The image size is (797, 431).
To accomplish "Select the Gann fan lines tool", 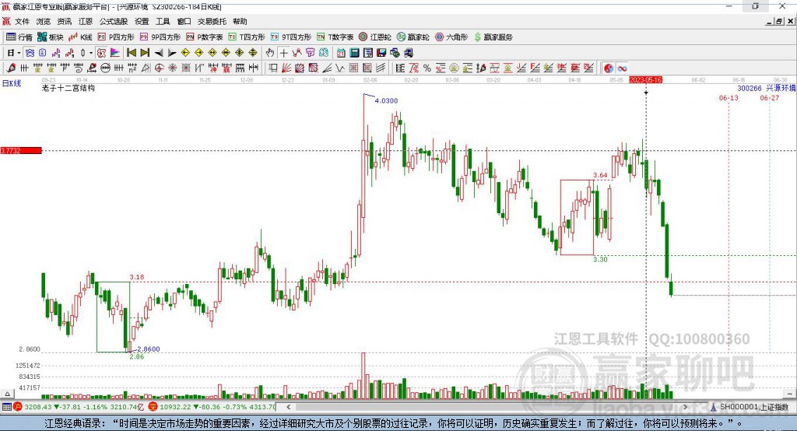I will point(286,68).
